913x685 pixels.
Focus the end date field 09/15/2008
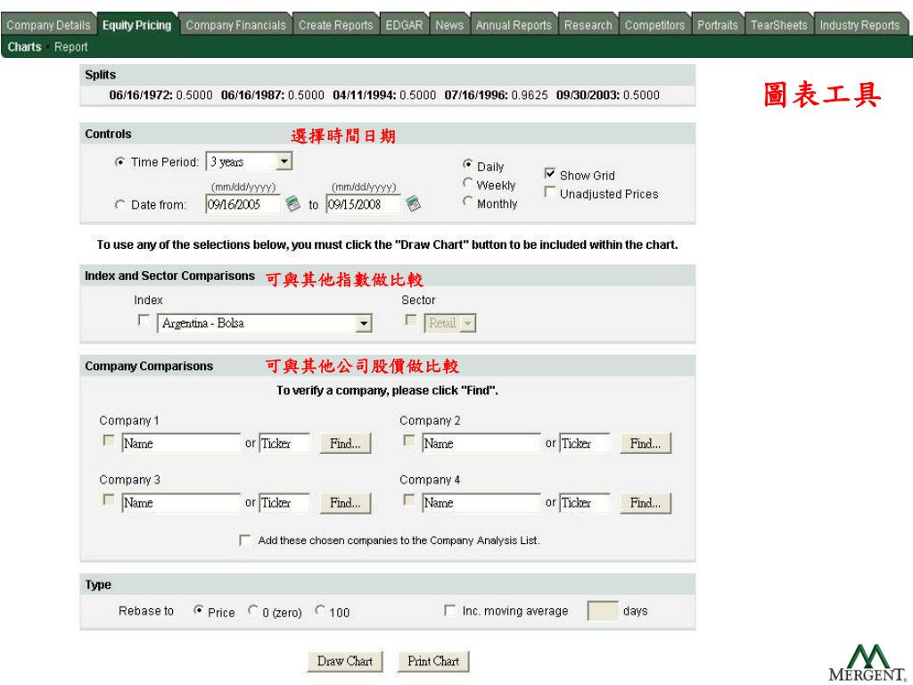tap(364, 204)
